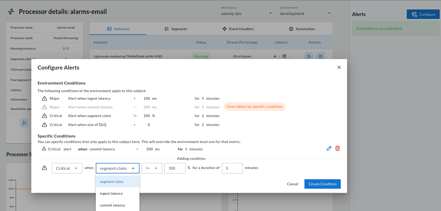The width and height of the screenshot is (441, 211).
Task: Switch to the Segments tab
Action: 176,29
